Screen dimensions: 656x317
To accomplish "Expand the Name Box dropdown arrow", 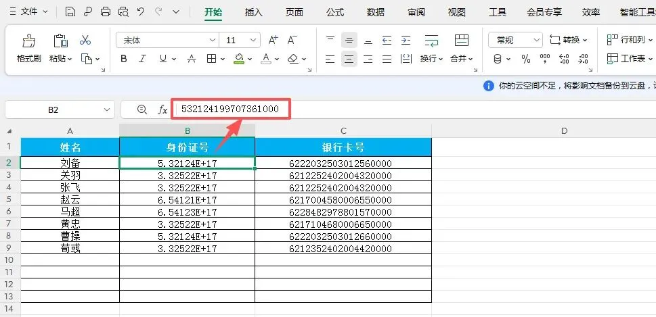I will coord(106,110).
